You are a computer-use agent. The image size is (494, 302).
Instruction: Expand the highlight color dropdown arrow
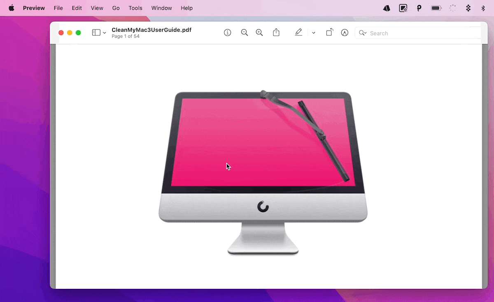[x=314, y=33]
